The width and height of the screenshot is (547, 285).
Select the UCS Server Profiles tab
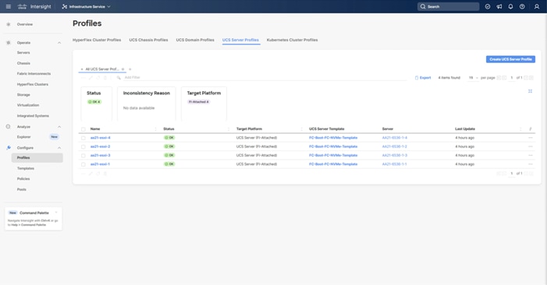[x=240, y=40]
